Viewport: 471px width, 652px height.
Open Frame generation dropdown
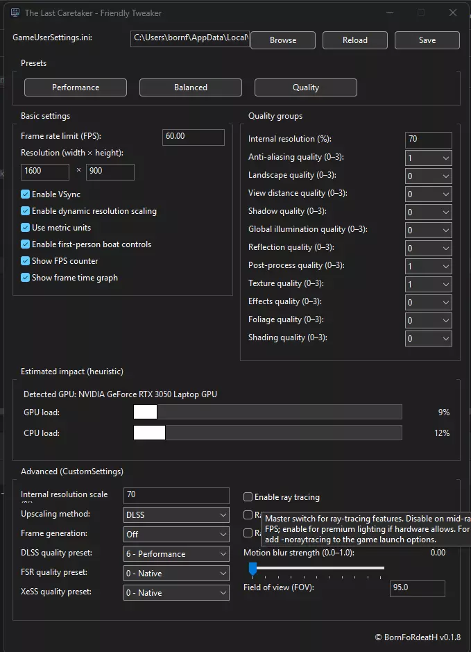click(x=176, y=535)
